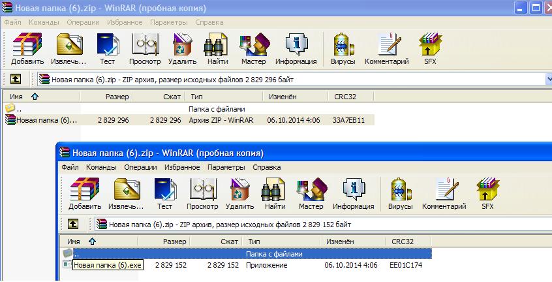
Task: Sort by Имя column in back window
Action: [x=41, y=97]
